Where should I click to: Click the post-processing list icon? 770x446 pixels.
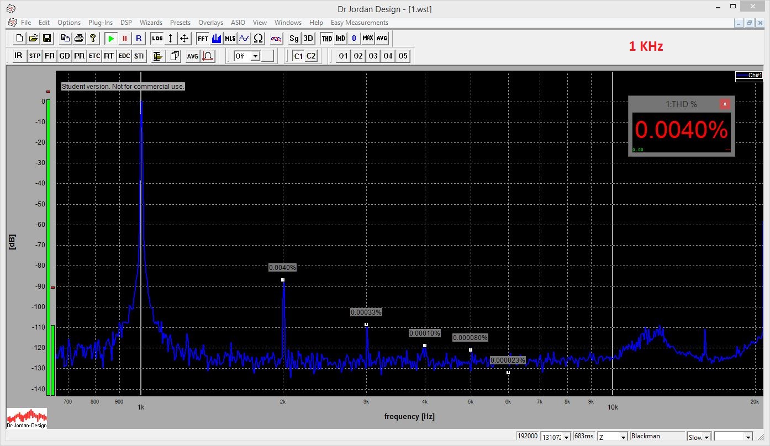158,56
